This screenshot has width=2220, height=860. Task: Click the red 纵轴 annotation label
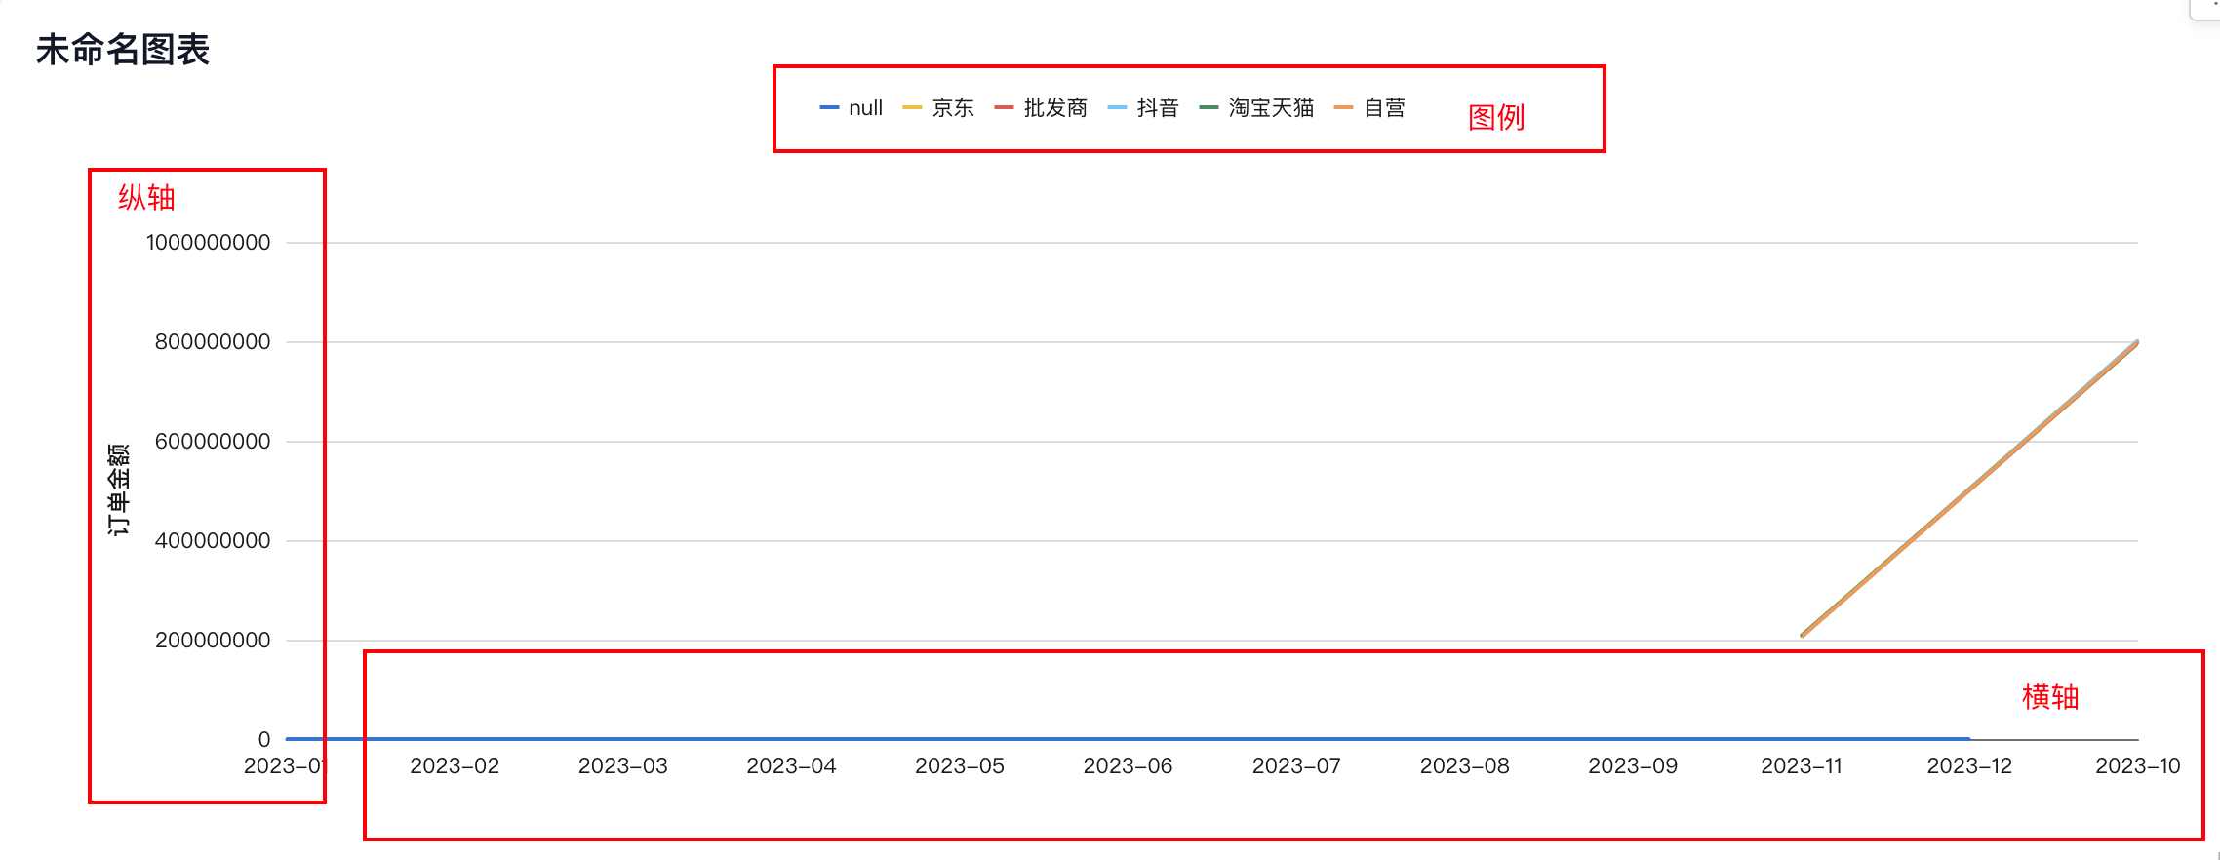point(146,198)
